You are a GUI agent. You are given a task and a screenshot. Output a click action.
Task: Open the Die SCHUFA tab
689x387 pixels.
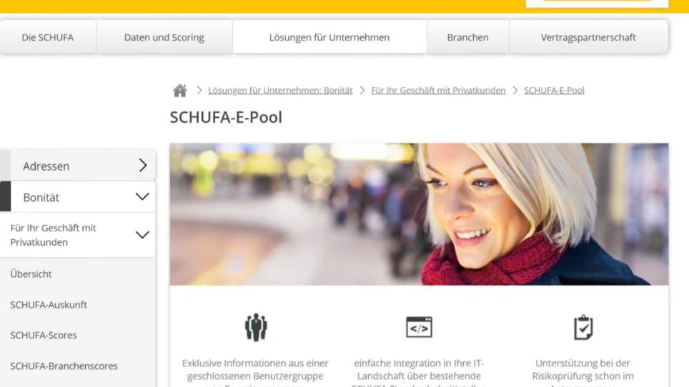coord(48,37)
